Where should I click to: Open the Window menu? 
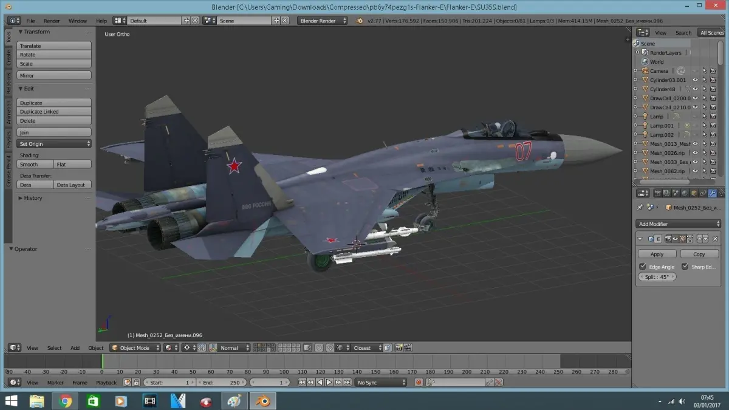(78, 21)
